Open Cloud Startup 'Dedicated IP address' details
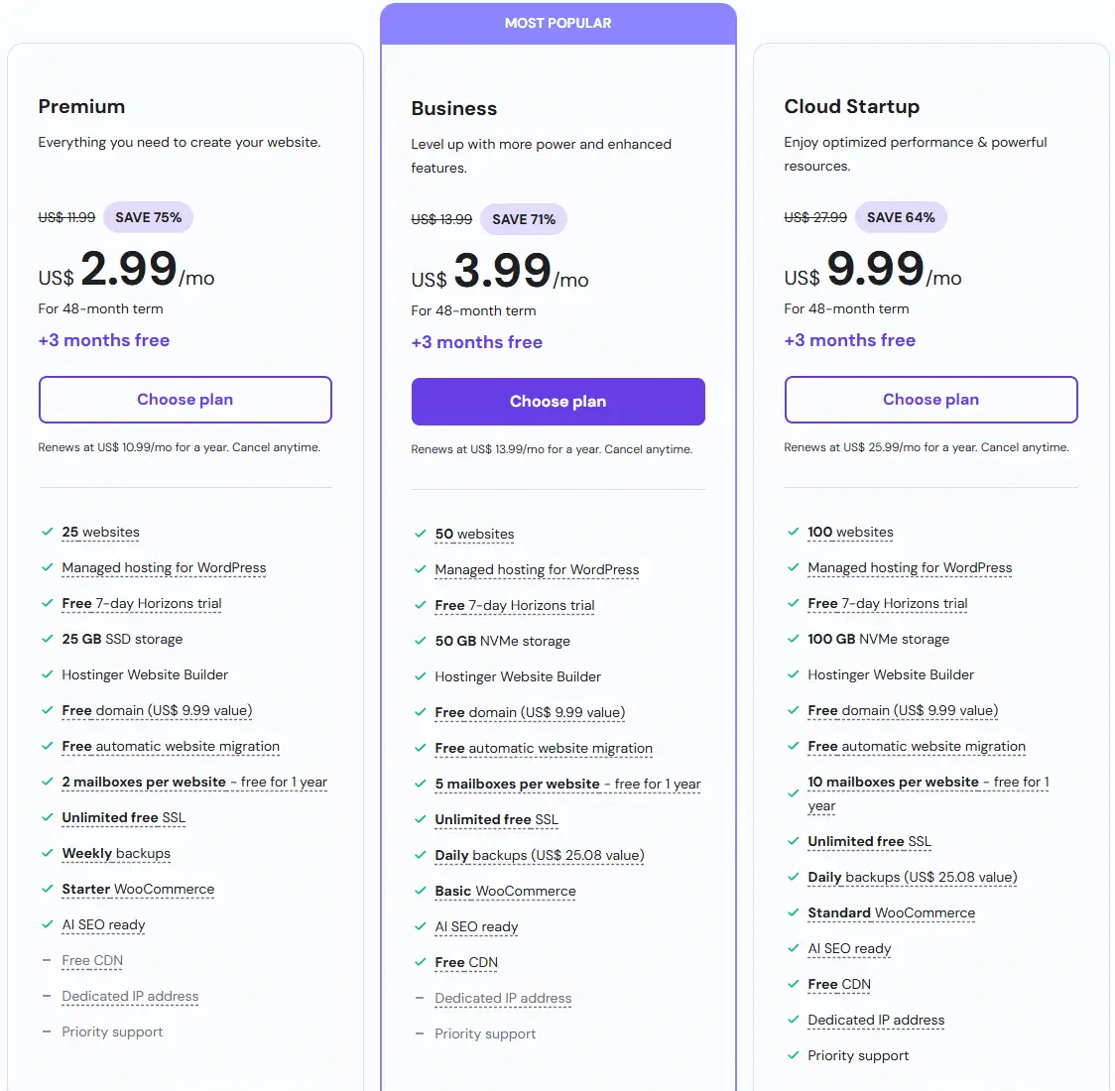 tap(876, 1020)
